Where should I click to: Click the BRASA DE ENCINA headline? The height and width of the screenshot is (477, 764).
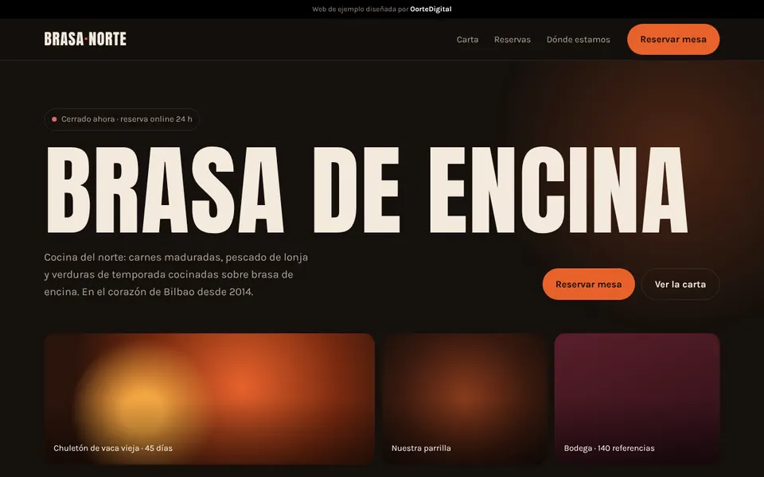[x=366, y=190]
